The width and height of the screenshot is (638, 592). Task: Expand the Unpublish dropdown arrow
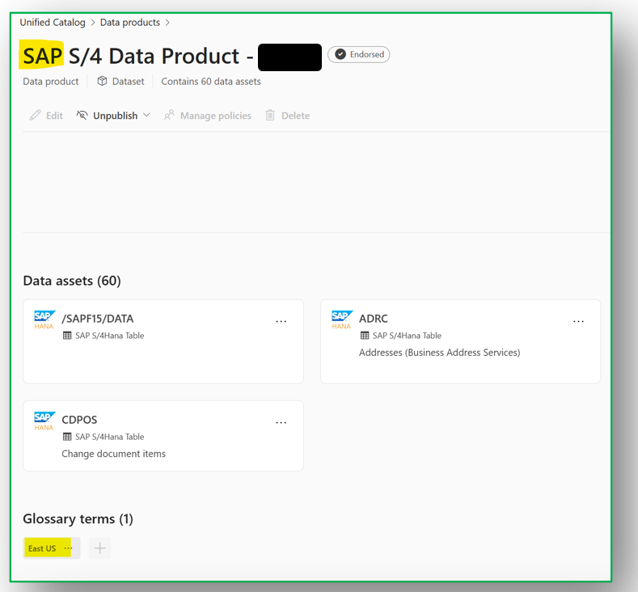tap(146, 116)
